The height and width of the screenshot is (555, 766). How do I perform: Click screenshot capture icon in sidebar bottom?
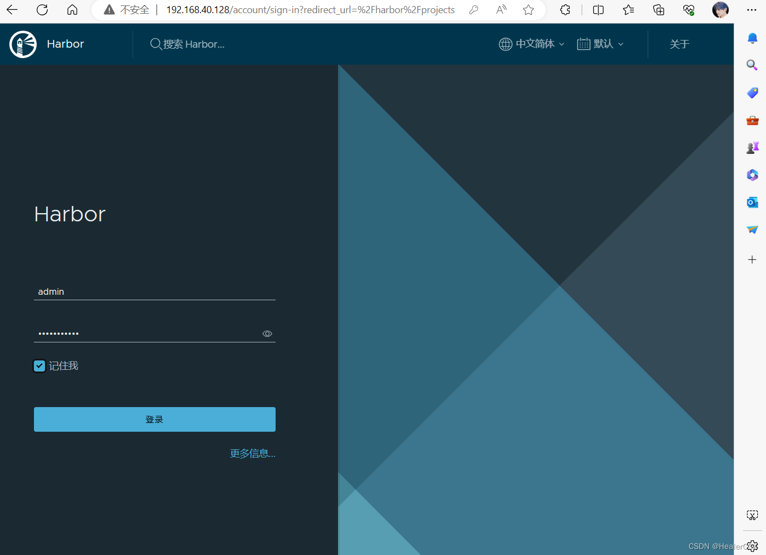click(752, 515)
